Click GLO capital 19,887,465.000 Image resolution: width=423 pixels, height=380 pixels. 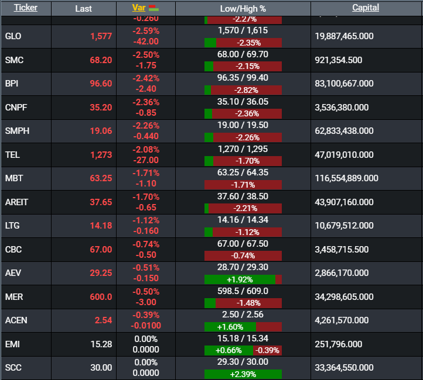(344, 36)
